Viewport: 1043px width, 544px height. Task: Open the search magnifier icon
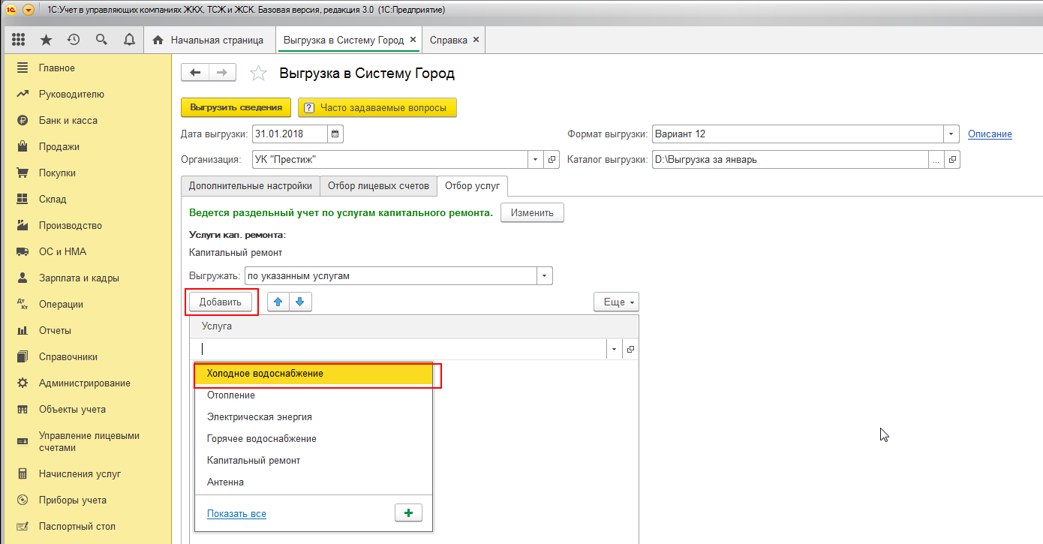(x=101, y=40)
